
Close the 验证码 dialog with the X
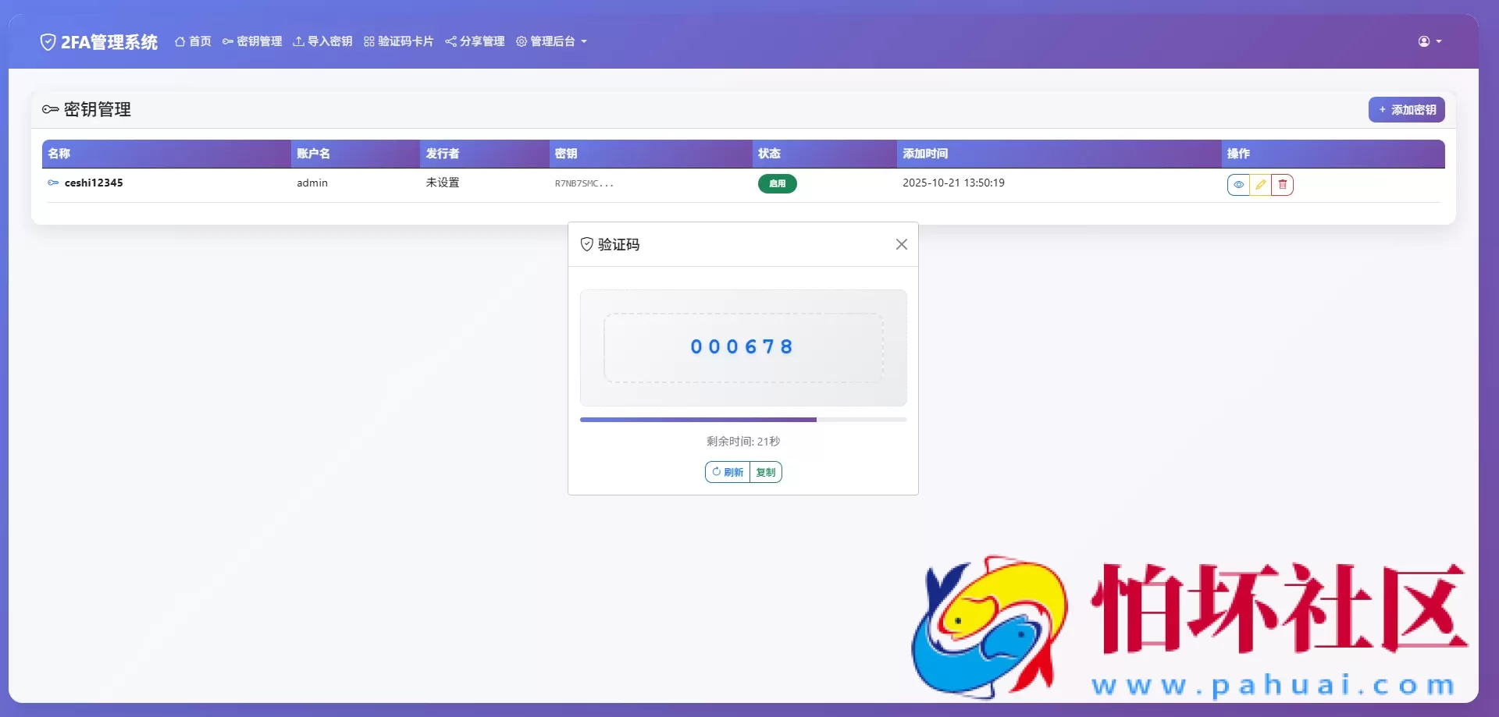902,244
